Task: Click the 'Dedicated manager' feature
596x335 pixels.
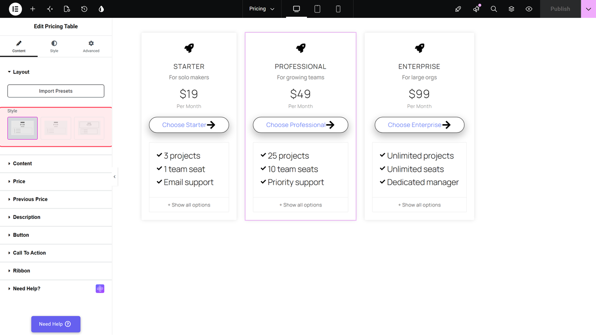Action: [x=419, y=183]
